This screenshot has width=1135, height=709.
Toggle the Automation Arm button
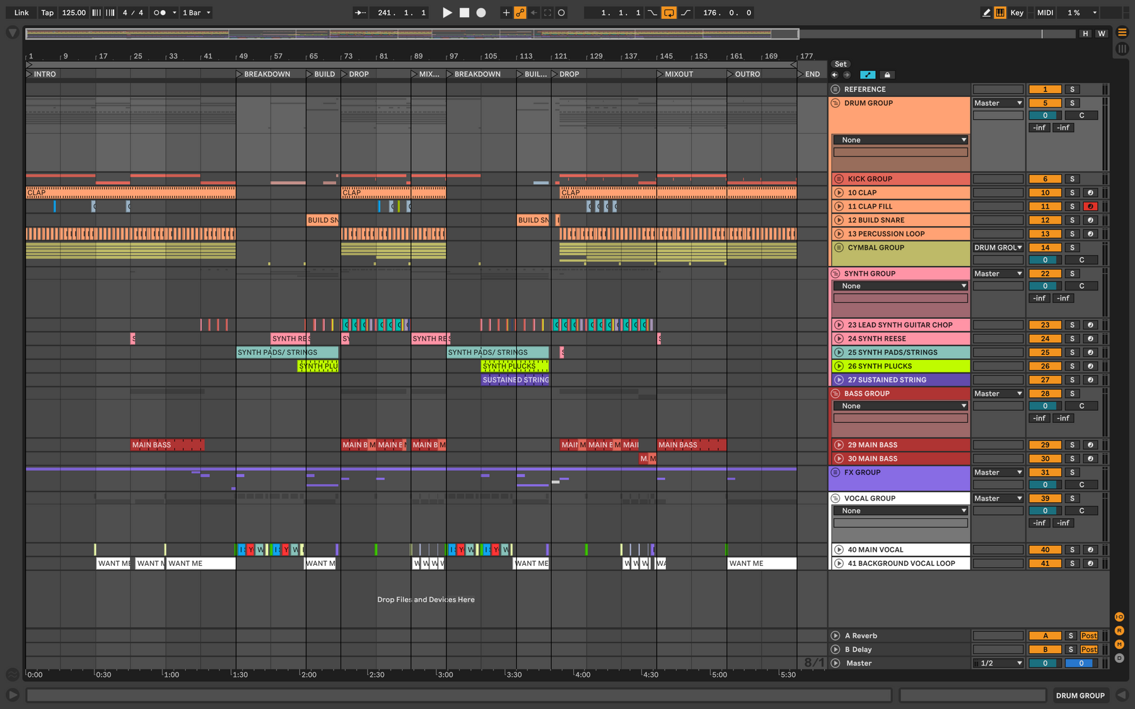pyautogui.click(x=520, y=13)
